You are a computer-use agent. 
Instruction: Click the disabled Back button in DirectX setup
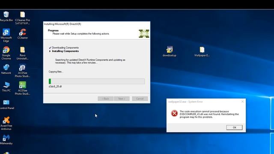(106, 99)
